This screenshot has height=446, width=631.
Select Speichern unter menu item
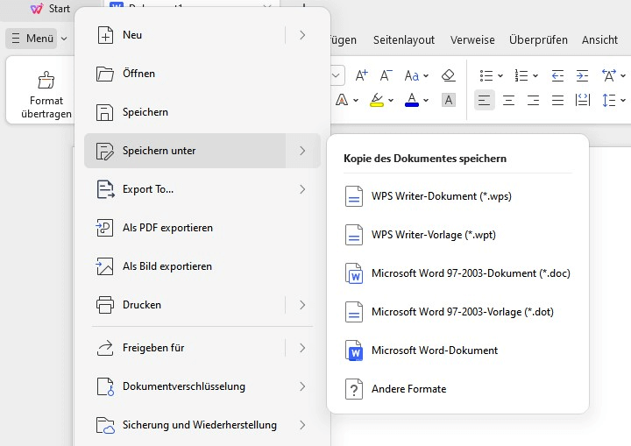coord(184,151)
